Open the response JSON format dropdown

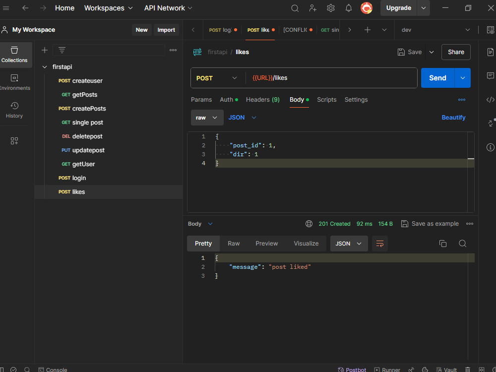[349, 244]
